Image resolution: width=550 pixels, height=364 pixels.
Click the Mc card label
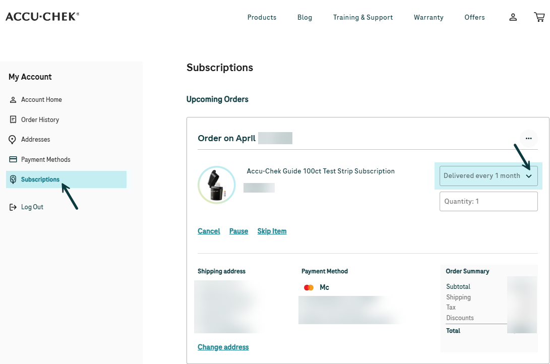[324, 287]
